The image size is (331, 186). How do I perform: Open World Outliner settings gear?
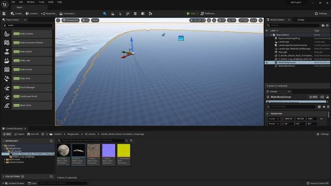[327, 25]
